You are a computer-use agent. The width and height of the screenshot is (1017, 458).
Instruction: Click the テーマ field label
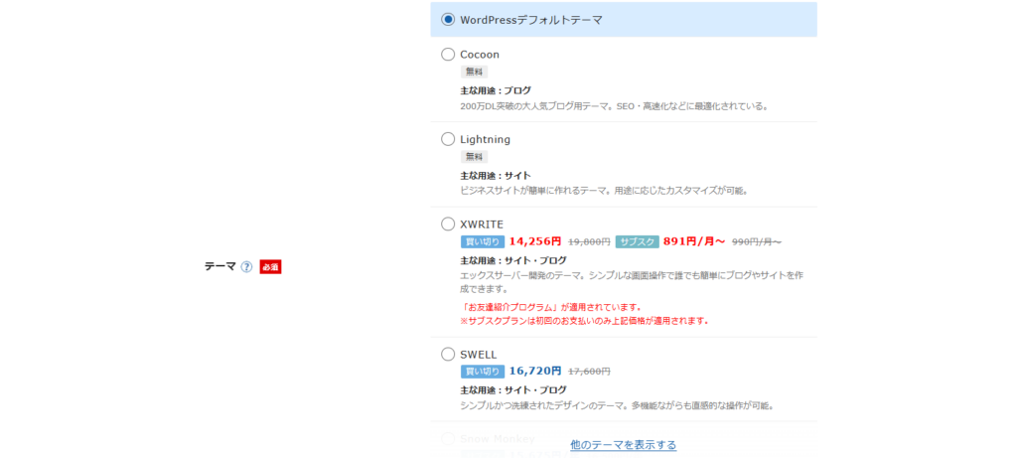tap(219, 266)
